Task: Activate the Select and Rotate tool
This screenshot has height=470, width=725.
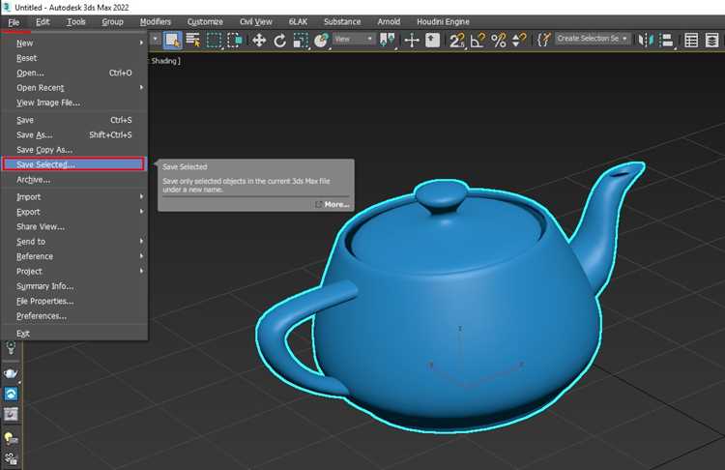Action: point(279,41)
